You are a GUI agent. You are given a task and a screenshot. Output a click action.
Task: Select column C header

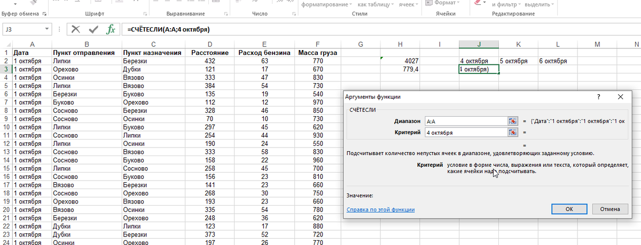click(x=153, y=44)
